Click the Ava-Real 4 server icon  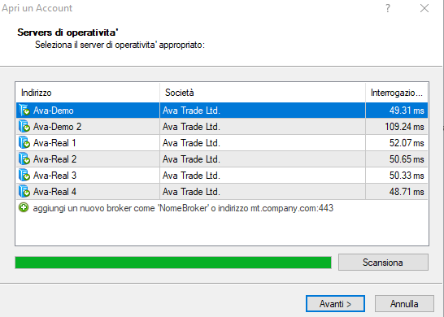pos(24,191)
